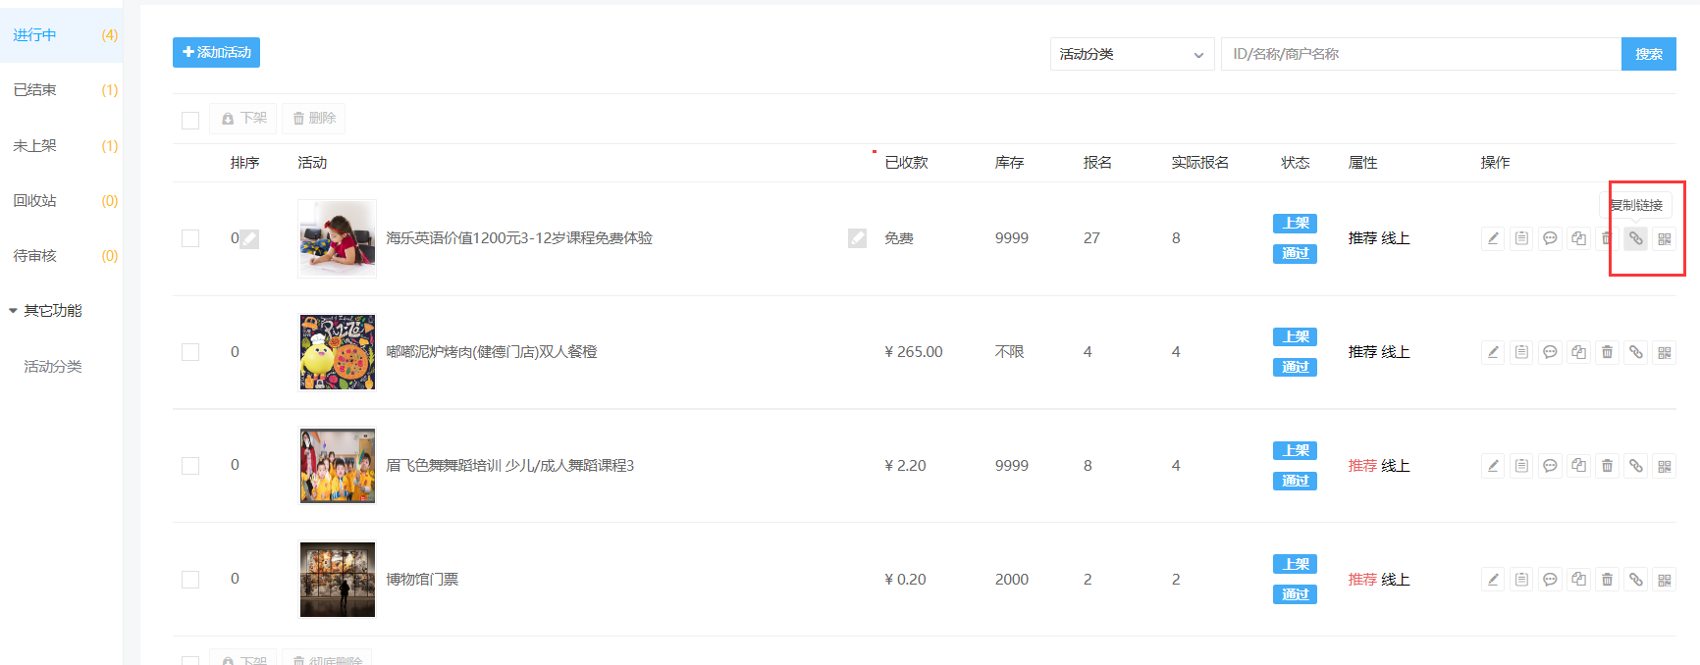Edit title pencil icon beside 海乐英语 name
Image resolution: width=1700 pixels, height=665 pixels.
857,238
